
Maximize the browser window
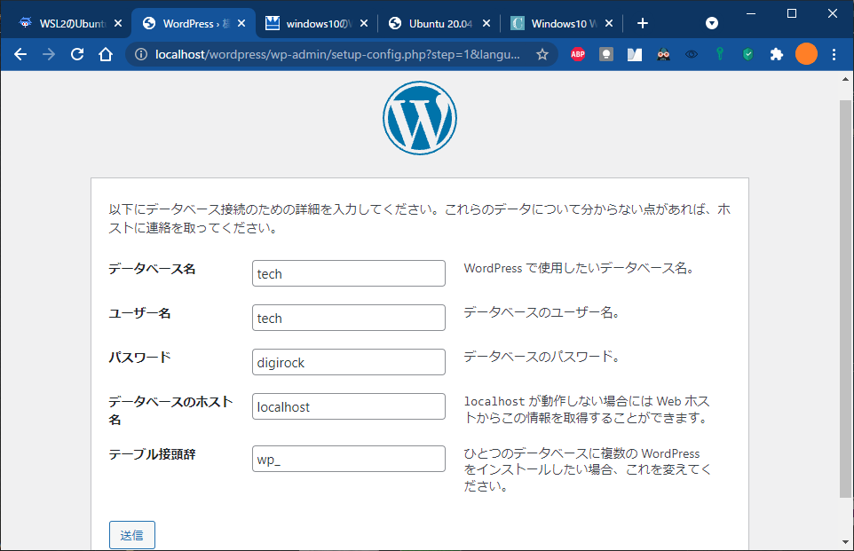click(792, 13)
